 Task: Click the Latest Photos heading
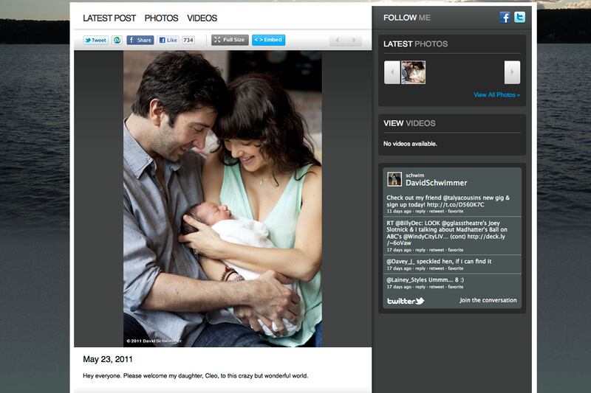tap(415, 44)
